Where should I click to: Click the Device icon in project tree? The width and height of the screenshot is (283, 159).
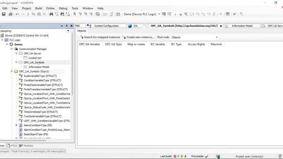pos(2,35)
